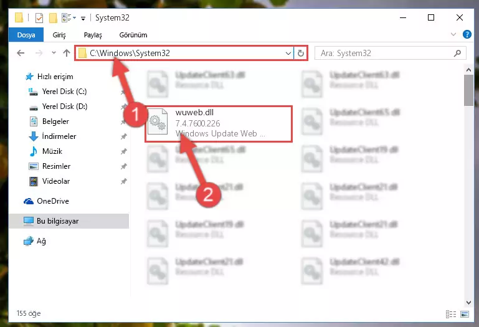This screenshot has width=479, height=327.
Task: Click the wuweb.dll file name
Action: (x=194, y=113)
